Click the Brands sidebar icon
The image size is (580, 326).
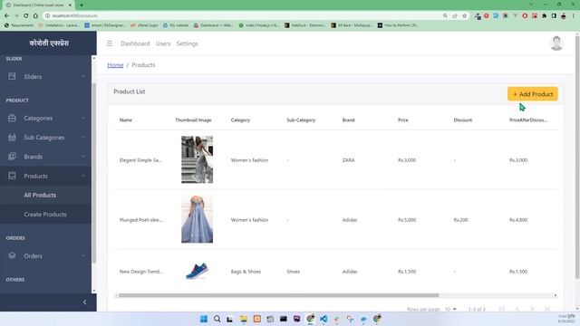12,157
